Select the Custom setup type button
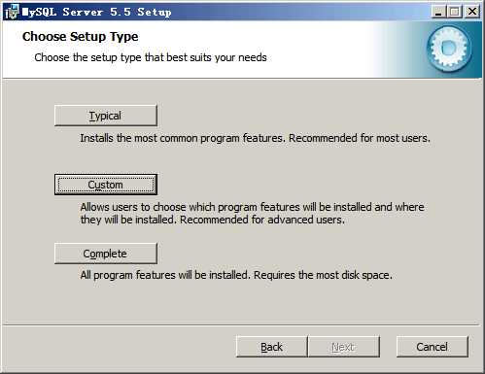The width and height of the screenshot is (485, 374). point(106,185)
